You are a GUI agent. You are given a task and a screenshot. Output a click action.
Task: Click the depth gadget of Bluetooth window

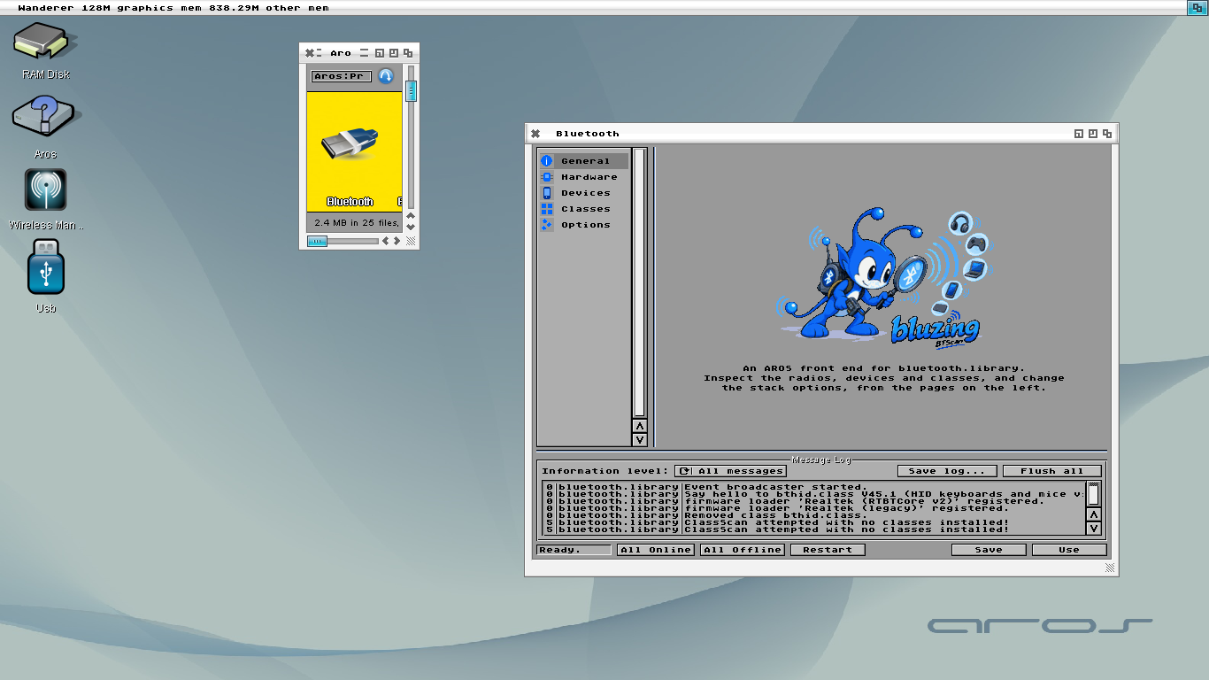click(x=1107, y=134)
